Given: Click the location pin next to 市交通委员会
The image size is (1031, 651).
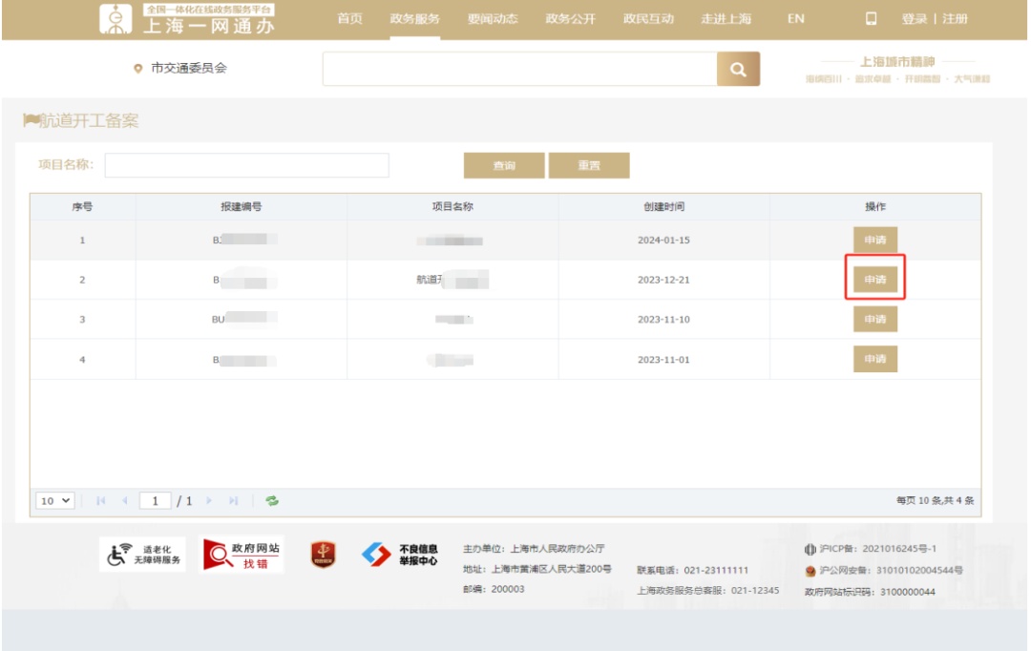Looking at the screenshot, I should click(137, 70).
